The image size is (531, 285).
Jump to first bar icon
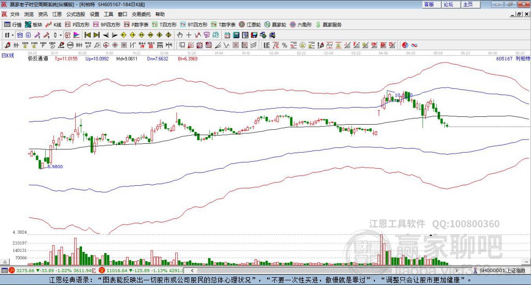coord(87,35)
